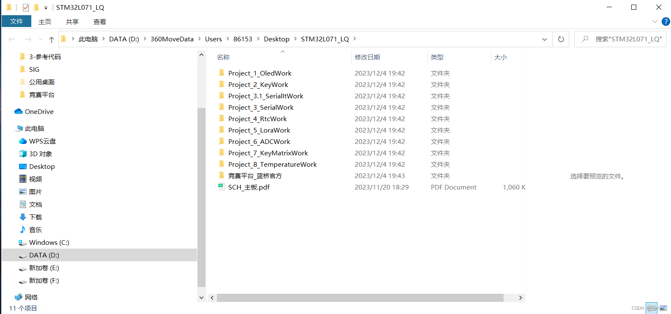This screenshot has height=314, width=671.
Task: Open the address bar history dropdown
Action: pyautogui.click(x=545, y=39)
